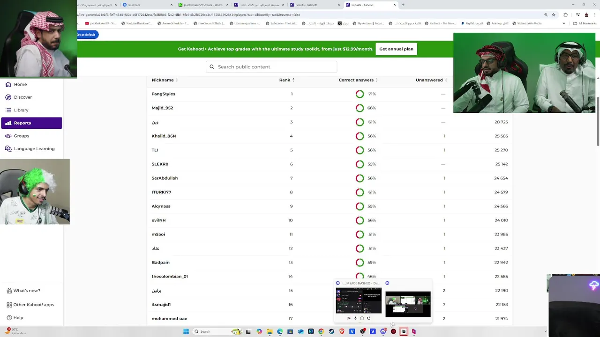The height and width of the screenshot is (337, 600).
Task: Open Brave browser from the taskbar
Action: coord(342,331)
